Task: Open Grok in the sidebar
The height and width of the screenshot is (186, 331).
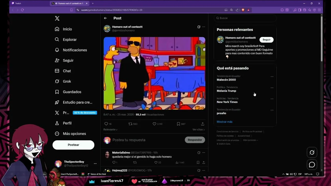Action: 63,81
